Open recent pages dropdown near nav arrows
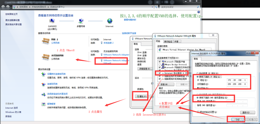Viewport: 260px width, 124px height. click(x=11, y=7)
